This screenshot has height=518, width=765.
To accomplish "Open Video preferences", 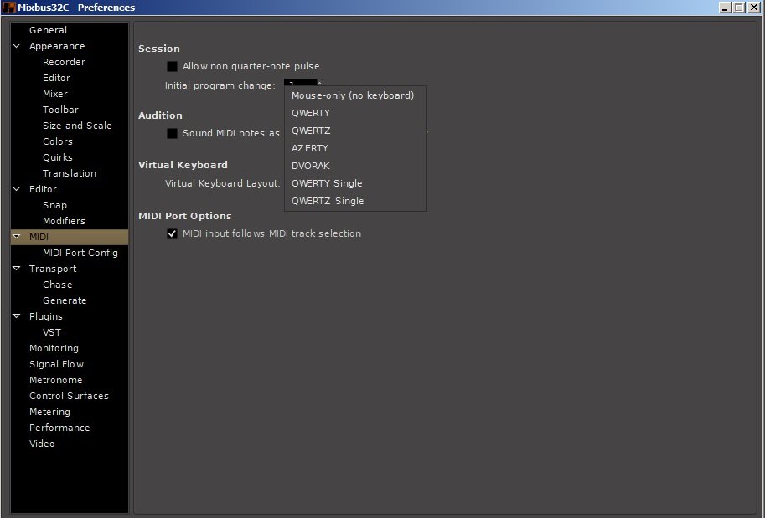I will pos(42,444).
